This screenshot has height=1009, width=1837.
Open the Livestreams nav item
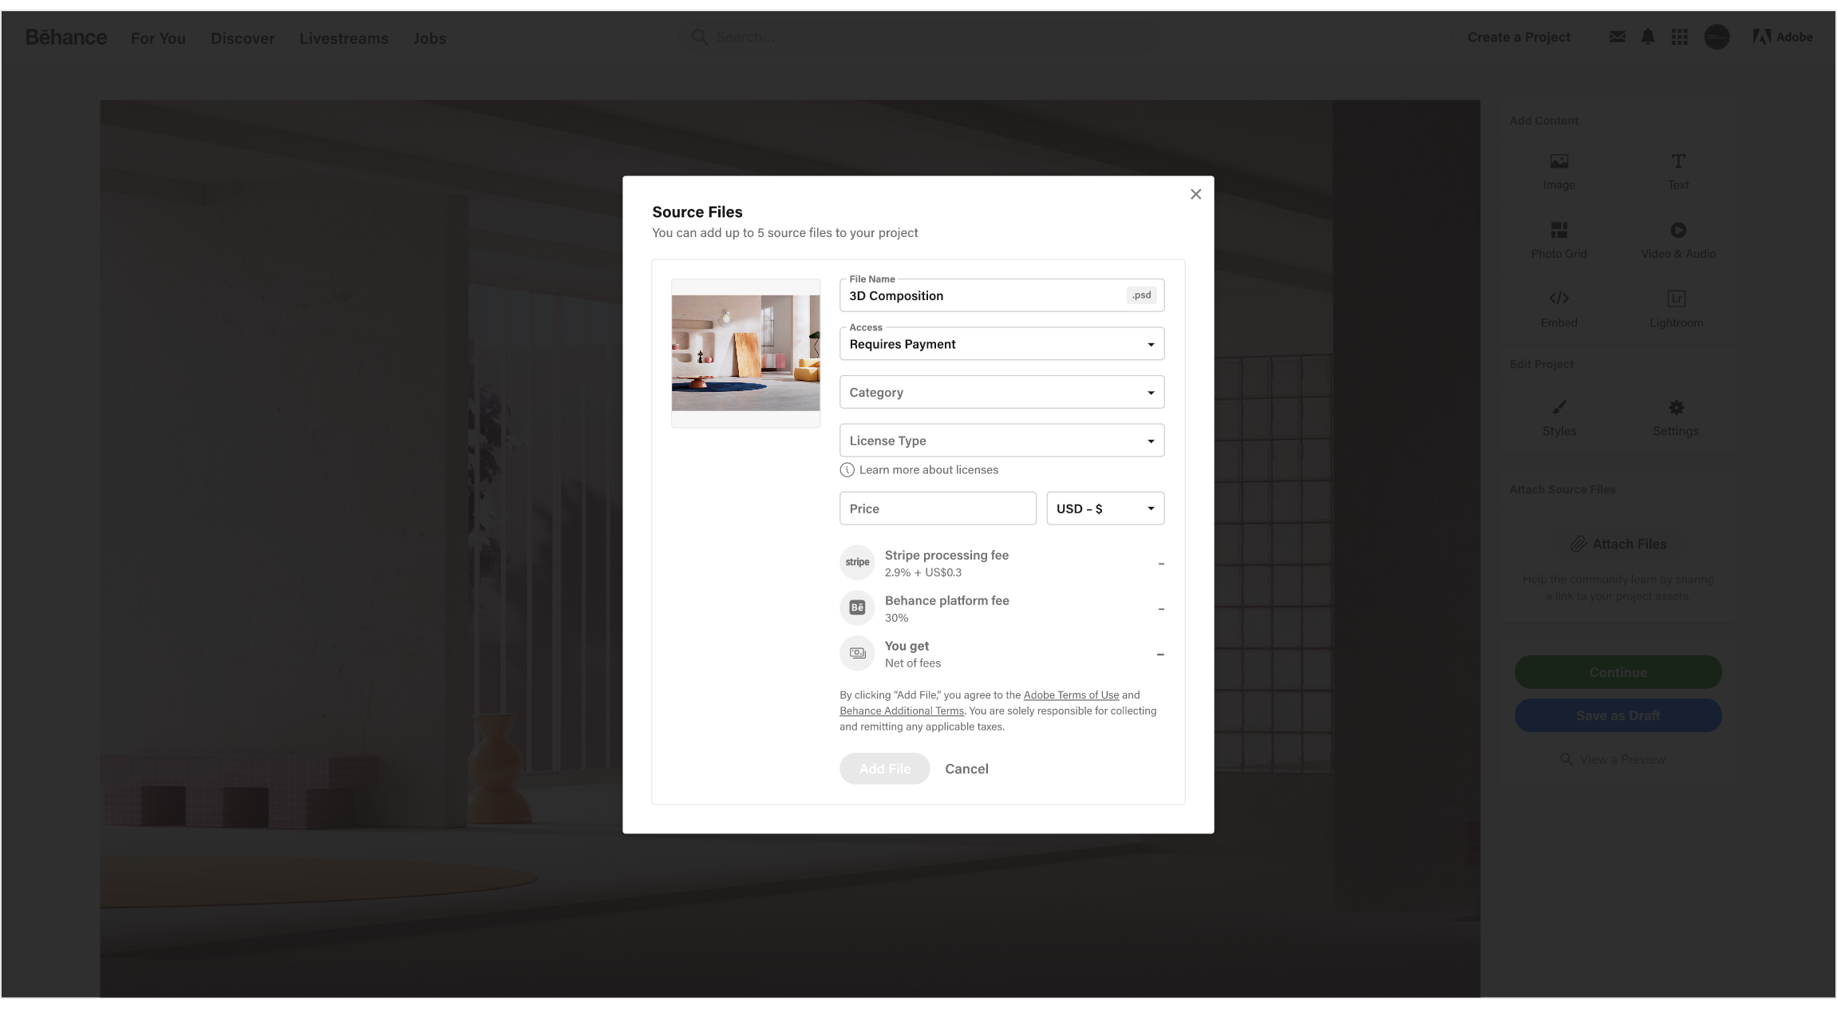click(344, 38)
